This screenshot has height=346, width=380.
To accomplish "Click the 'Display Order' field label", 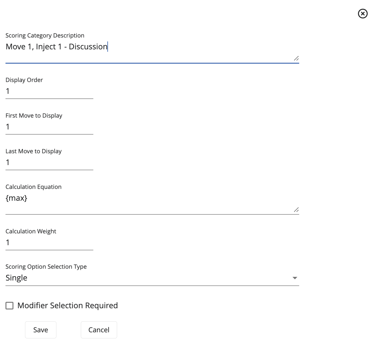I will tap(24, 80).
